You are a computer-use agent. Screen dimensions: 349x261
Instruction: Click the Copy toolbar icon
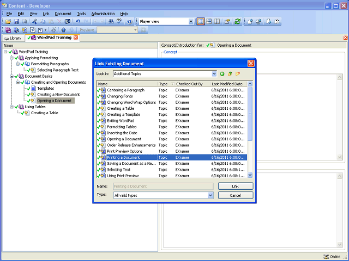click(43, 21)
